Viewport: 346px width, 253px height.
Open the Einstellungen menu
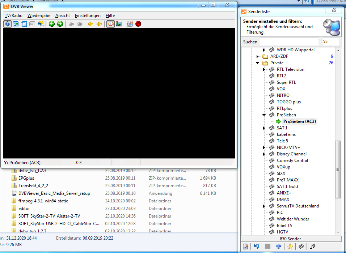pos(88,16)
